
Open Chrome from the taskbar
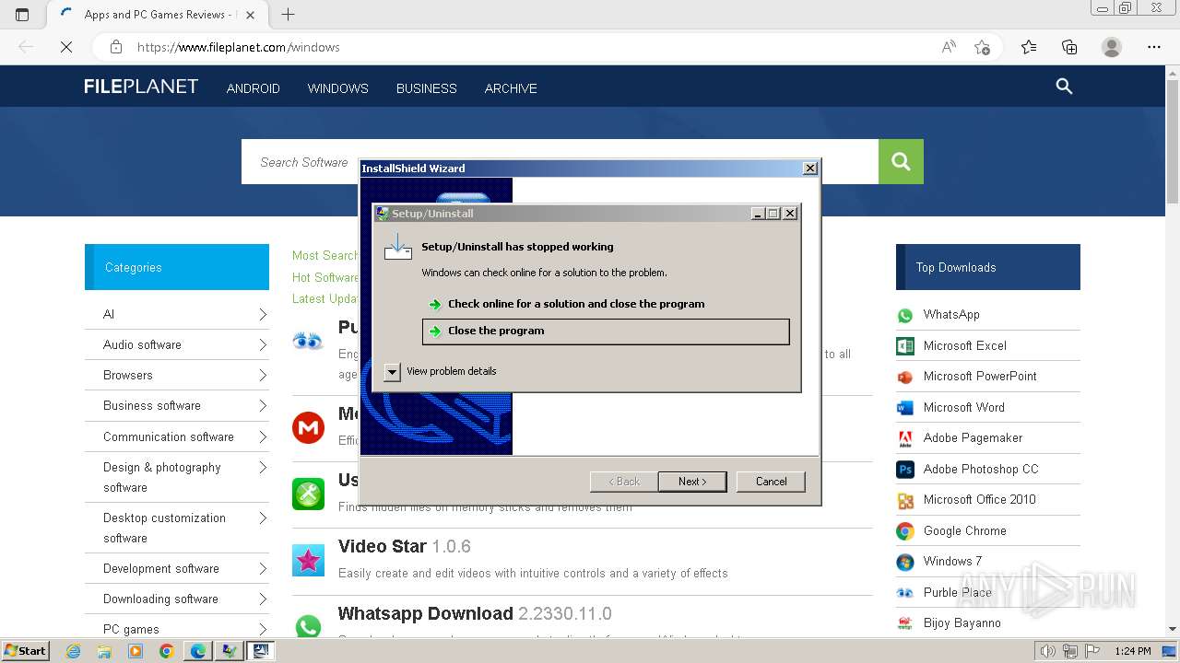(x=166, y=651)
